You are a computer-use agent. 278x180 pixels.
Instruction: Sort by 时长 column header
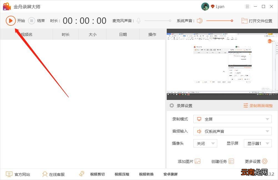(x=65, y=35)
